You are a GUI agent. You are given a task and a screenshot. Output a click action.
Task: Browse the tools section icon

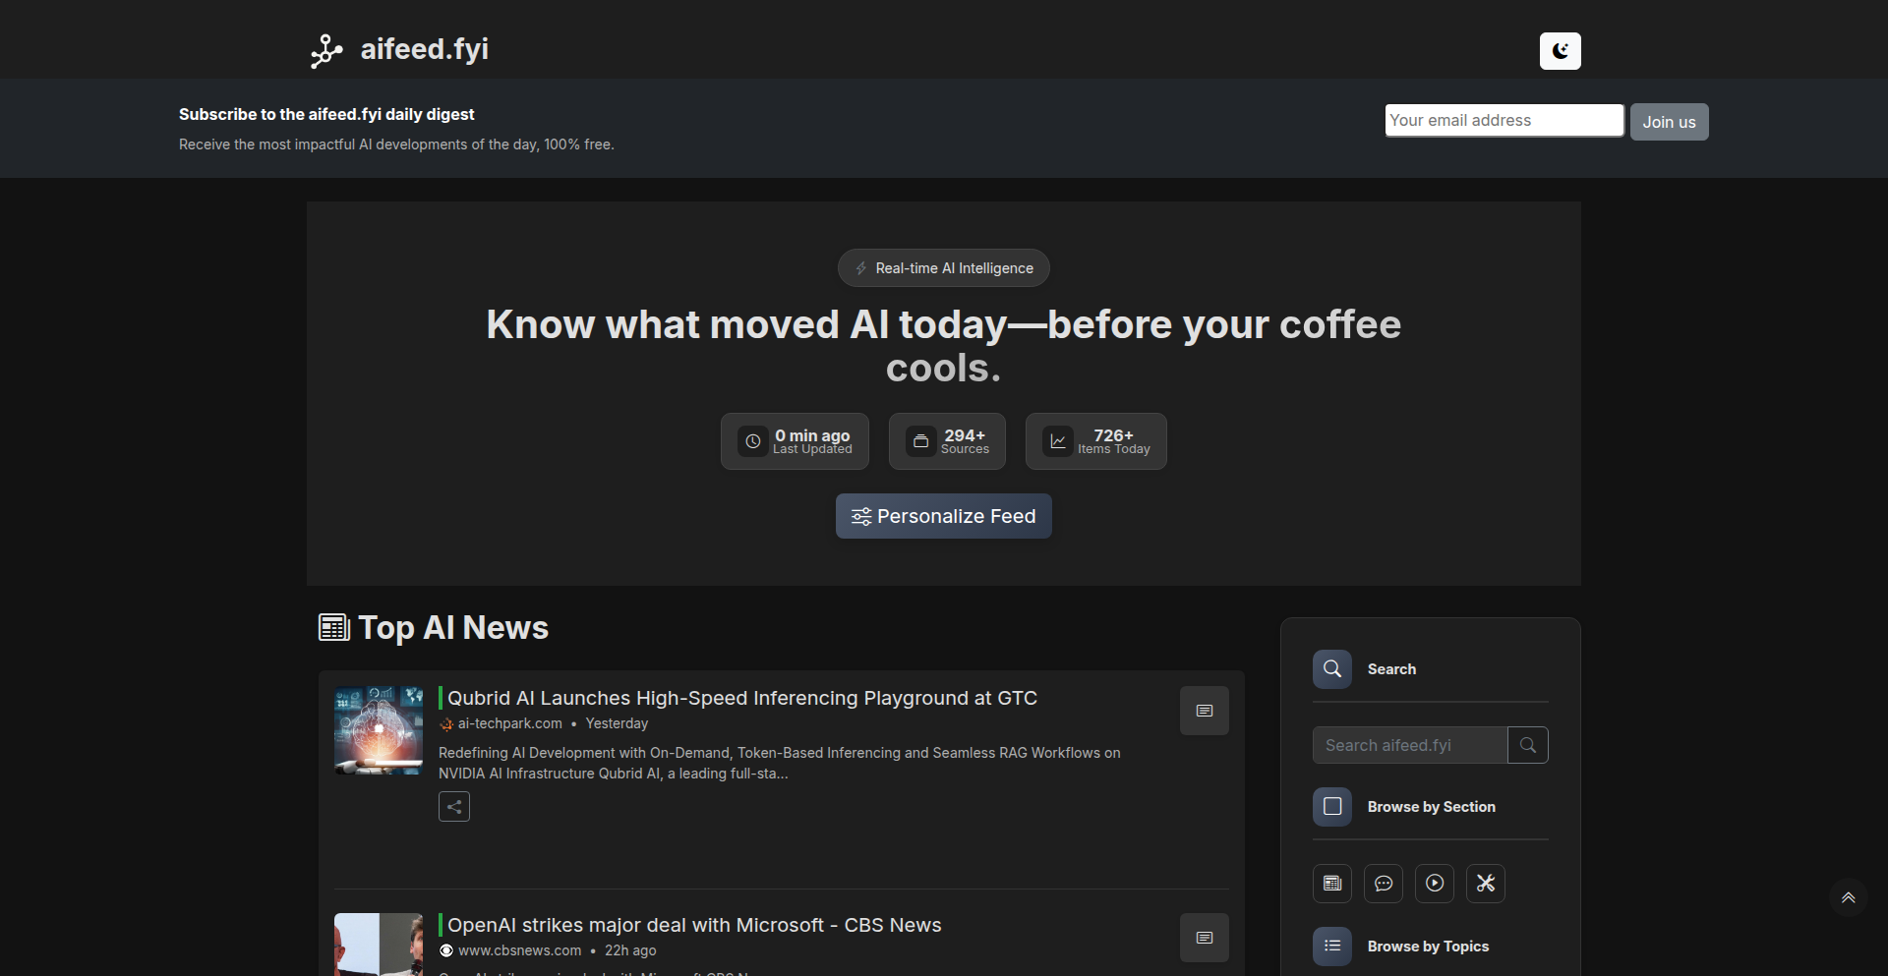(1486, 884)
